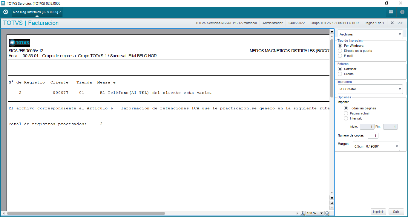Click the vertical scrollbar thumb of the report
Image resolution: width=408 pixels, height=217 pixels.
332,68
